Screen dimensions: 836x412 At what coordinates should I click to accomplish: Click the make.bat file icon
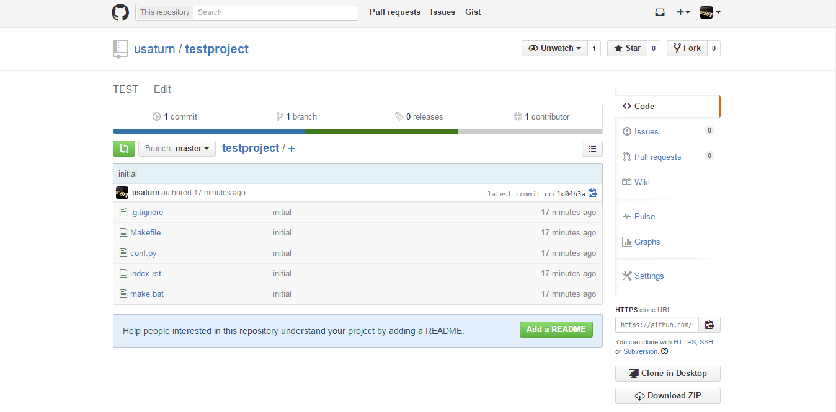point(123,294)
